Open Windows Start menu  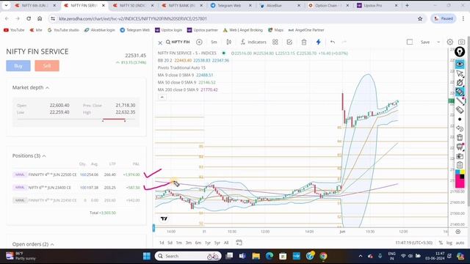(x=147, y=256)
